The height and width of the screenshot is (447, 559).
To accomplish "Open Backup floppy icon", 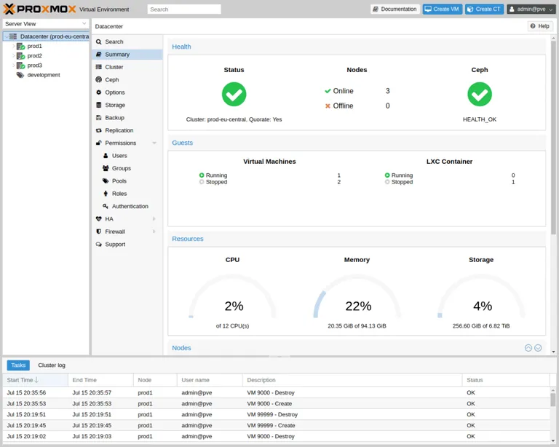I will tap(99, 118).
